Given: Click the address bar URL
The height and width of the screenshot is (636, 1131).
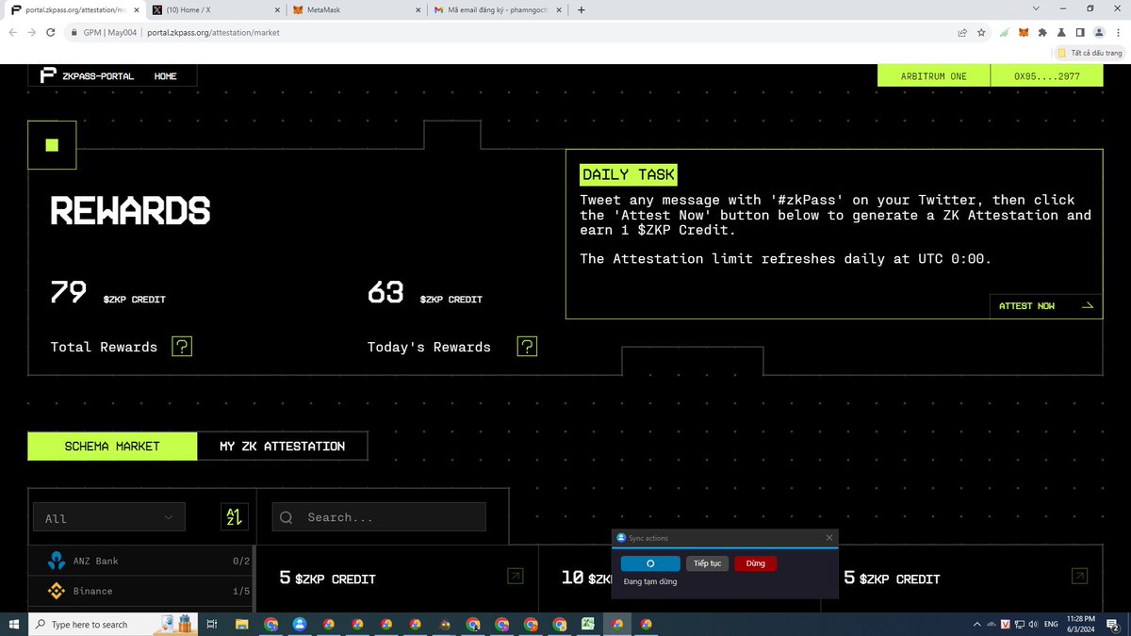Looking at the screenshot, I should tap(213, 32).
